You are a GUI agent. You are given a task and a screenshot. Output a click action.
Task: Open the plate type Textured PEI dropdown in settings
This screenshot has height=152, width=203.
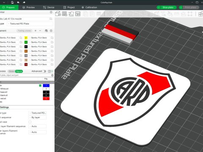(38, 113)
